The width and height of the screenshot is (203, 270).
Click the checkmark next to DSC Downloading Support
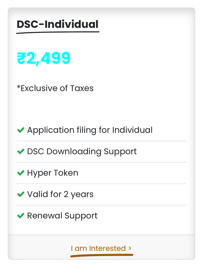coord(21,151)
